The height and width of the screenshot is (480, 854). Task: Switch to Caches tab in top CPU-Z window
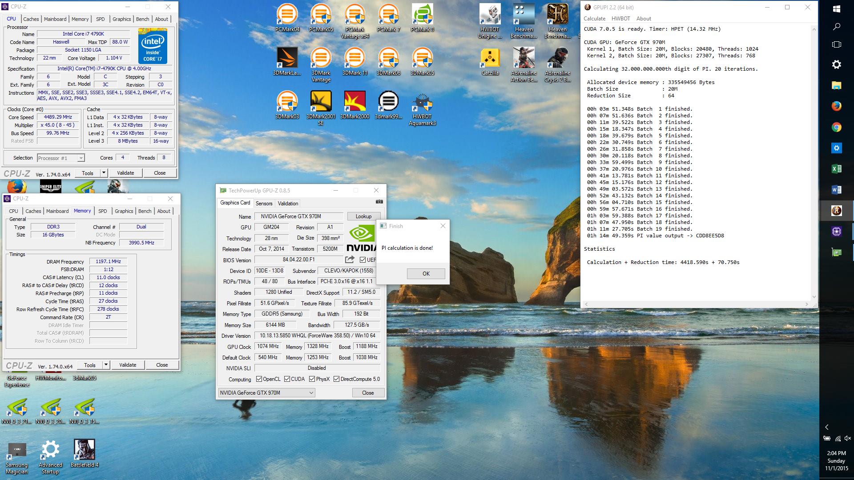point(31,19)
